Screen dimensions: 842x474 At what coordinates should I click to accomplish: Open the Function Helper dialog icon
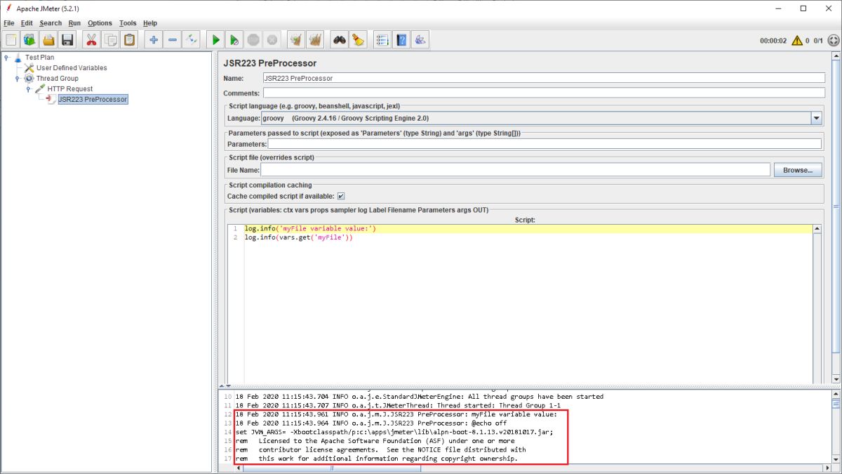(x=382, y=40)
